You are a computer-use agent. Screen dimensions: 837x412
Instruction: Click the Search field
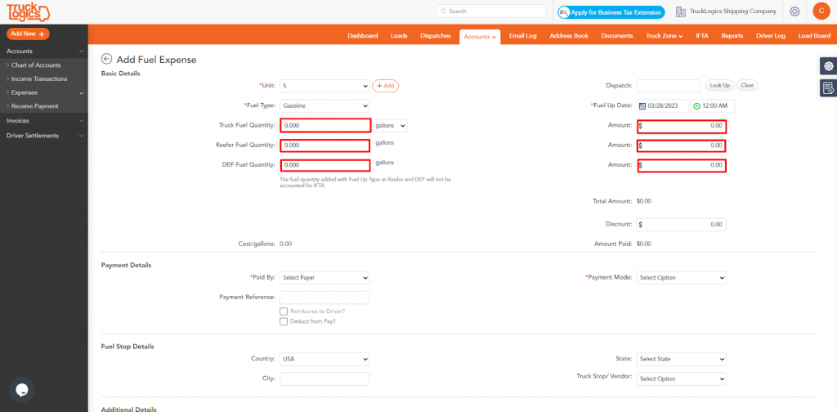(491, 11)
